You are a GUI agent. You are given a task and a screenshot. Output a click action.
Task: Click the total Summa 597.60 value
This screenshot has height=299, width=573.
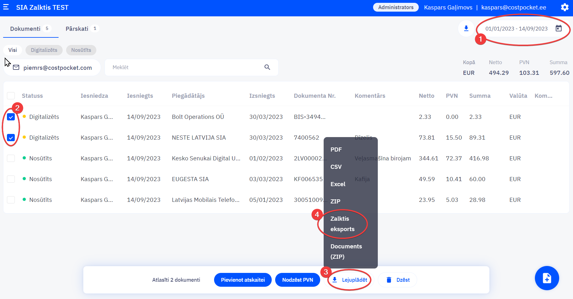click(x=559, y=73)
